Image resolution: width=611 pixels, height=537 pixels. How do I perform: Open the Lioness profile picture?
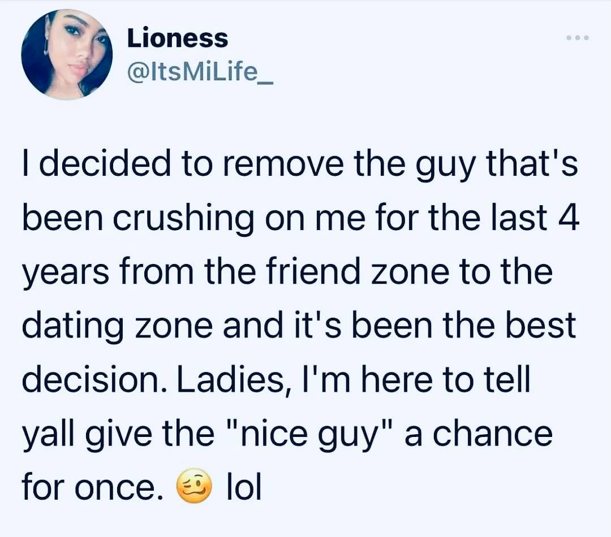67,54
